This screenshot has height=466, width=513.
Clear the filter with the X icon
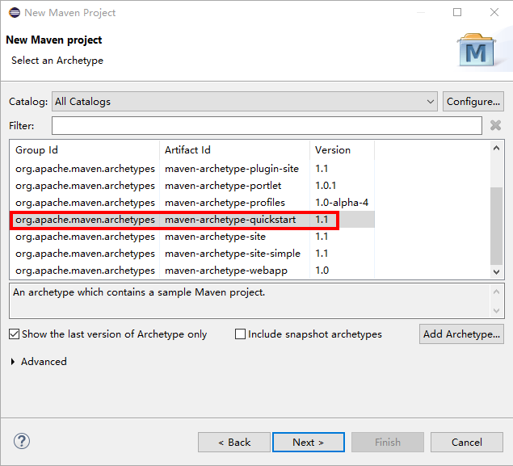tap(496, 125)
